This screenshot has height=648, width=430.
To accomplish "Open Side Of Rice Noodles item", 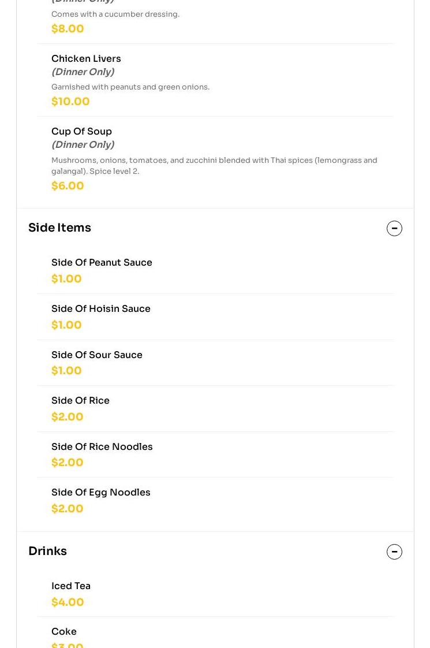I will (102, 447).
